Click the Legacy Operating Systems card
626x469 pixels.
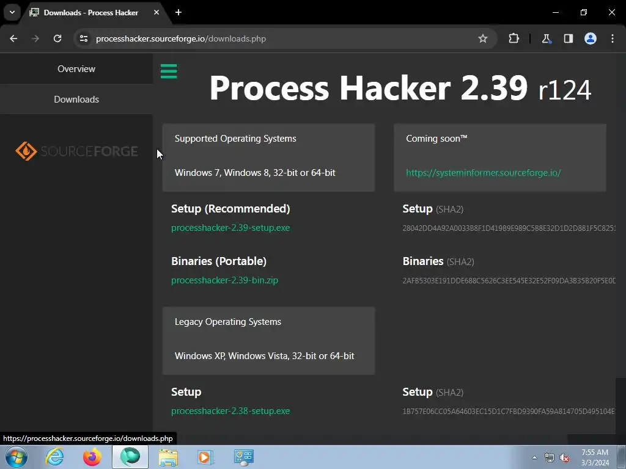coord(269,341)
